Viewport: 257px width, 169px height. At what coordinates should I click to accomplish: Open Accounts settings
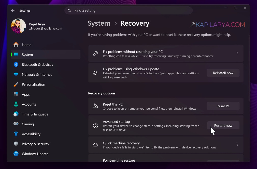(46, 104)
